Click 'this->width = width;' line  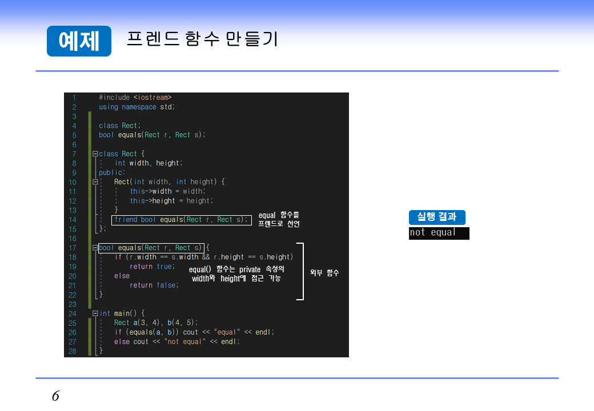(x=167, y=191)
